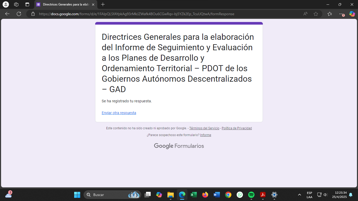
Task: Add page to favorites with star icon
Action: [316, 14]
